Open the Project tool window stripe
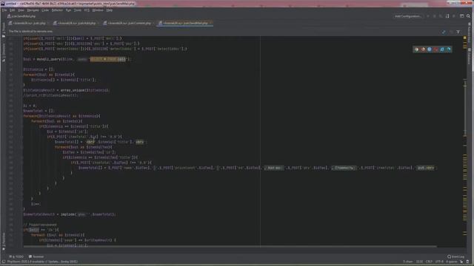Image resolution: width=474 pixels, height=266 pixels. tap(3, 30)
